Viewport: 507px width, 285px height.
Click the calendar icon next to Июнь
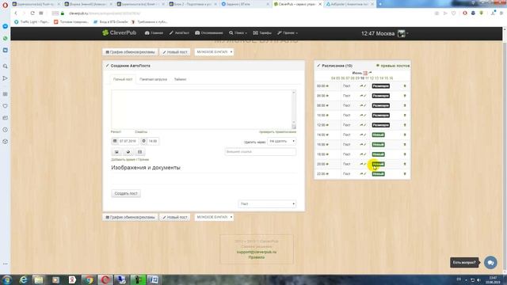coord(365,73)
